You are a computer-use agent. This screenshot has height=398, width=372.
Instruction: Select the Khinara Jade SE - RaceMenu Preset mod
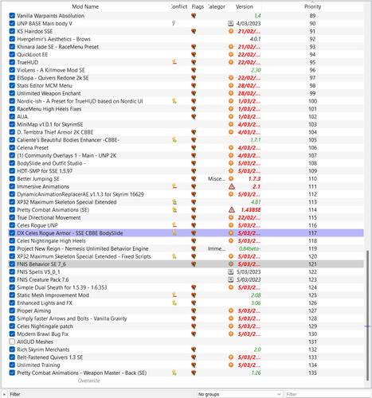[x=186, y=47]
